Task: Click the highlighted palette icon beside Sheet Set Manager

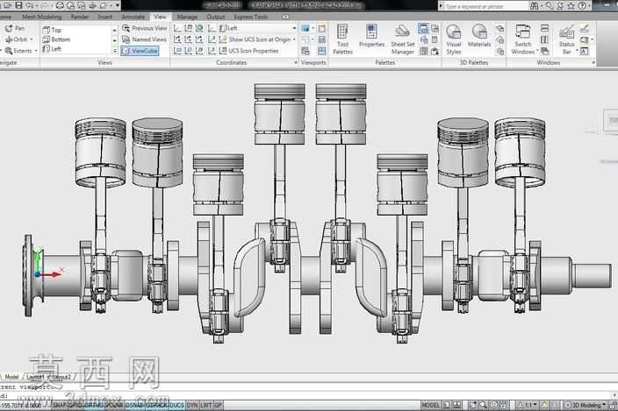Action: (423, 28)
